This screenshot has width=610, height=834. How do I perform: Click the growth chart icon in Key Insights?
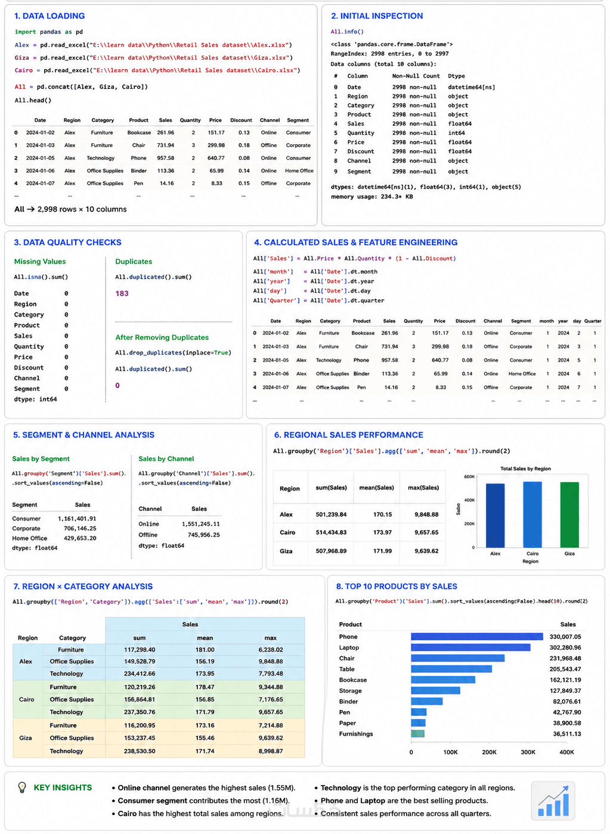point(553,801)
